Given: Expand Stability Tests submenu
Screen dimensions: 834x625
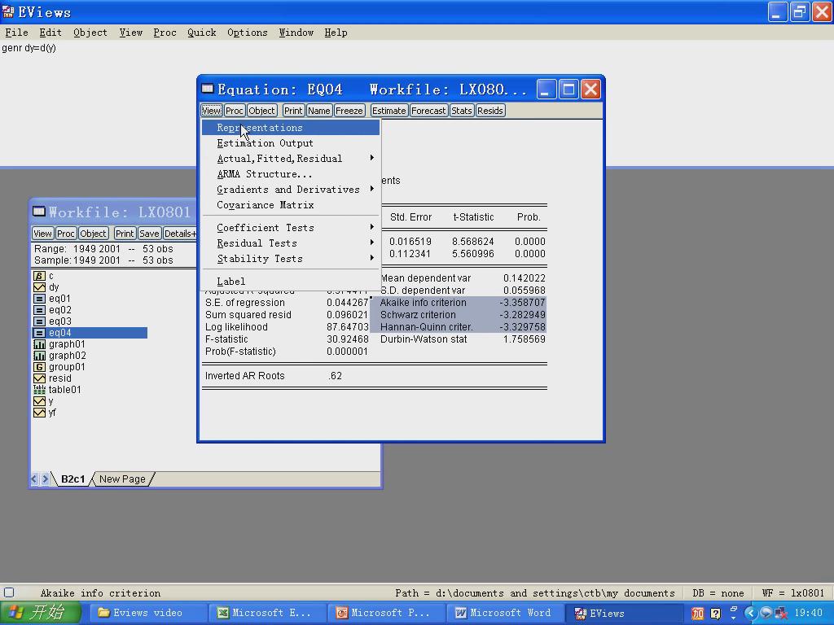Looking at the screenshot, I should [291, 258].
